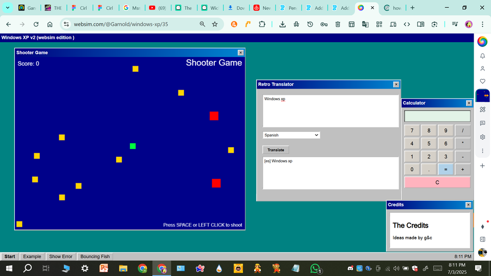Switch to the Msn Google tab

(132, 8)
